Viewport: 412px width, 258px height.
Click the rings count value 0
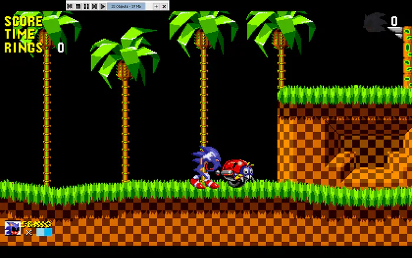pos(61,48)
